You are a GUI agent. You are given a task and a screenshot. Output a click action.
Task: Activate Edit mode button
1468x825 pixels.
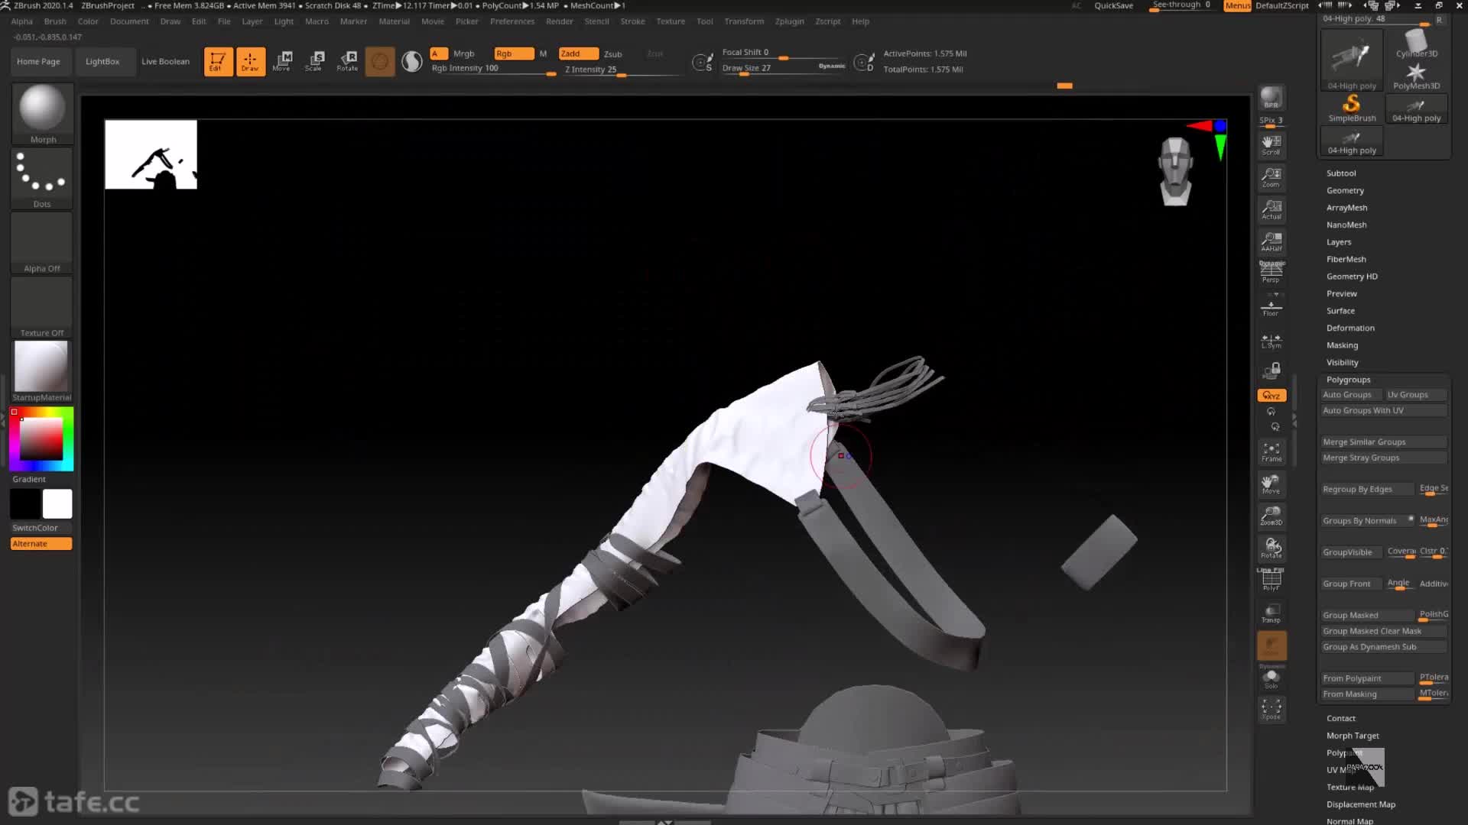click(x=218, y=61)
